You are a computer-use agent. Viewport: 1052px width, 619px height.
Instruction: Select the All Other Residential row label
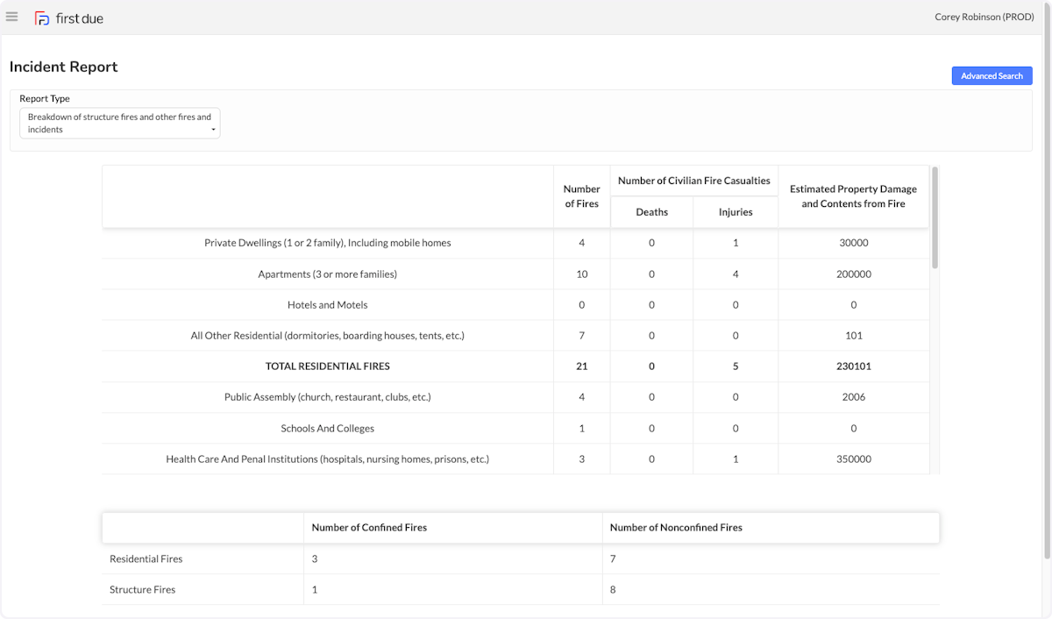327,336
